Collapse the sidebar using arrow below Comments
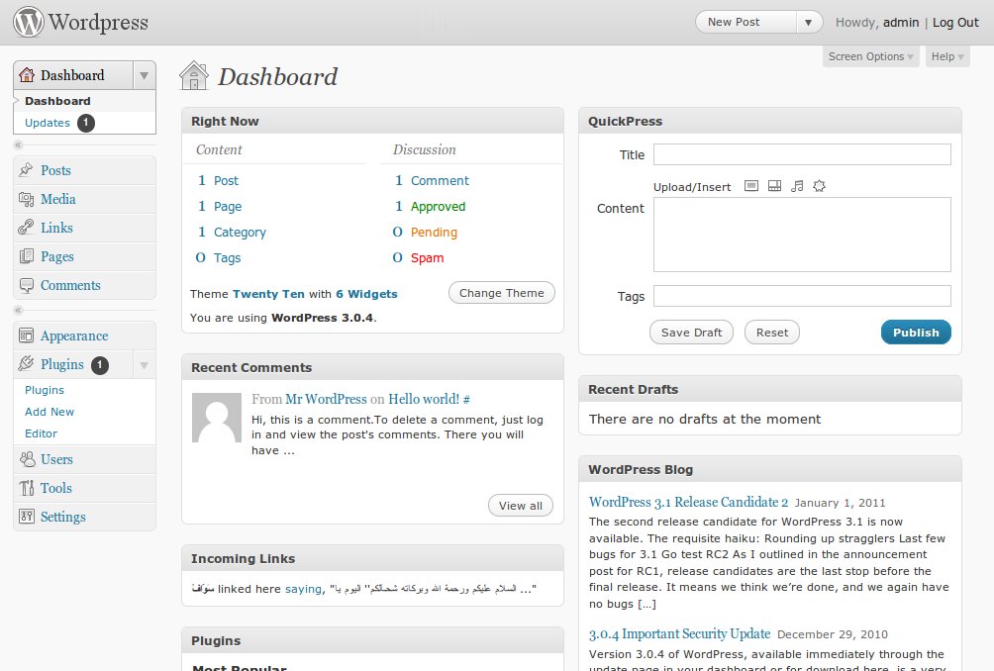The height and width of the screenshot is (671, 994). tap(19, 310)
